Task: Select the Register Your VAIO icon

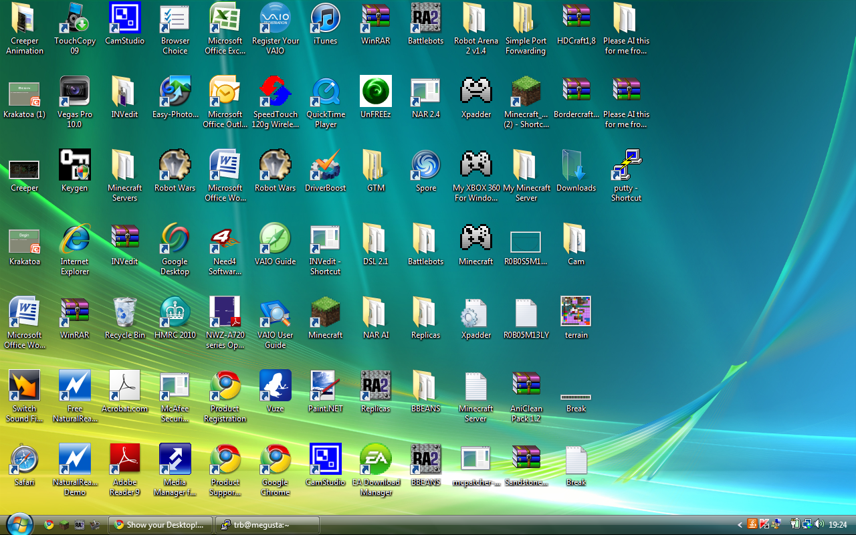Action: pyautogui.click(x=276, y=18)
